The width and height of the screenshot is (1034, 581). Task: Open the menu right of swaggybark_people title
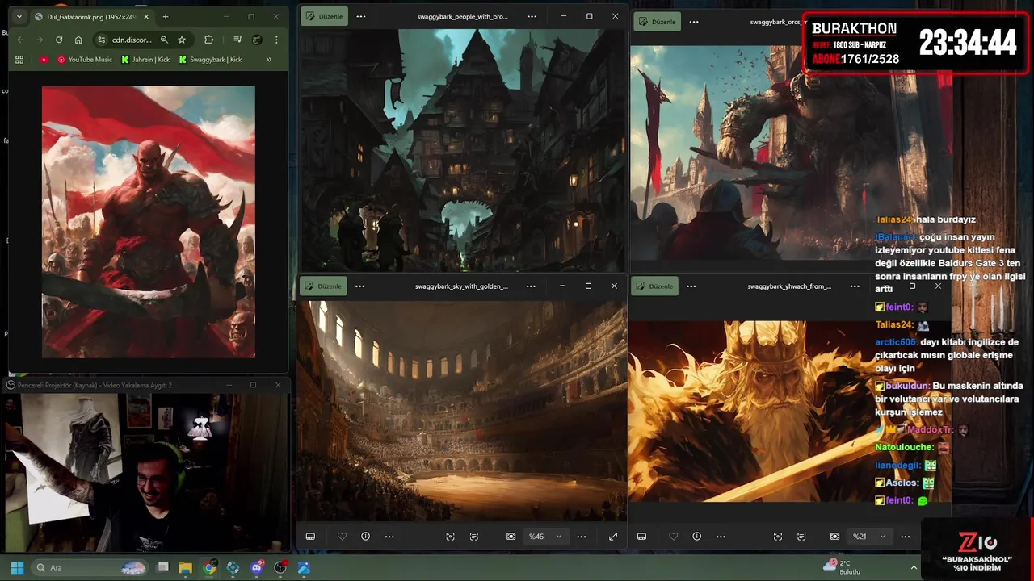pyautogui.click(x=532, y=16)
